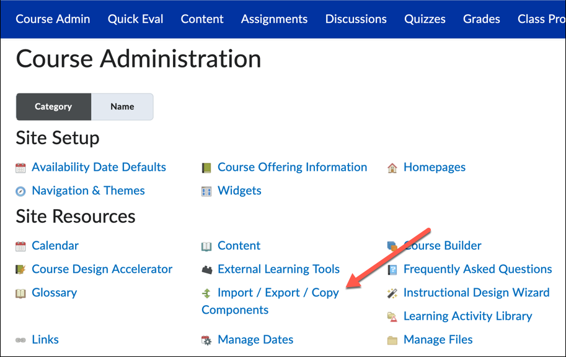This screenshot has height=357, width=566.
Task: Click the Import / Export / Copy Components icon
Action: pos(205,293)
